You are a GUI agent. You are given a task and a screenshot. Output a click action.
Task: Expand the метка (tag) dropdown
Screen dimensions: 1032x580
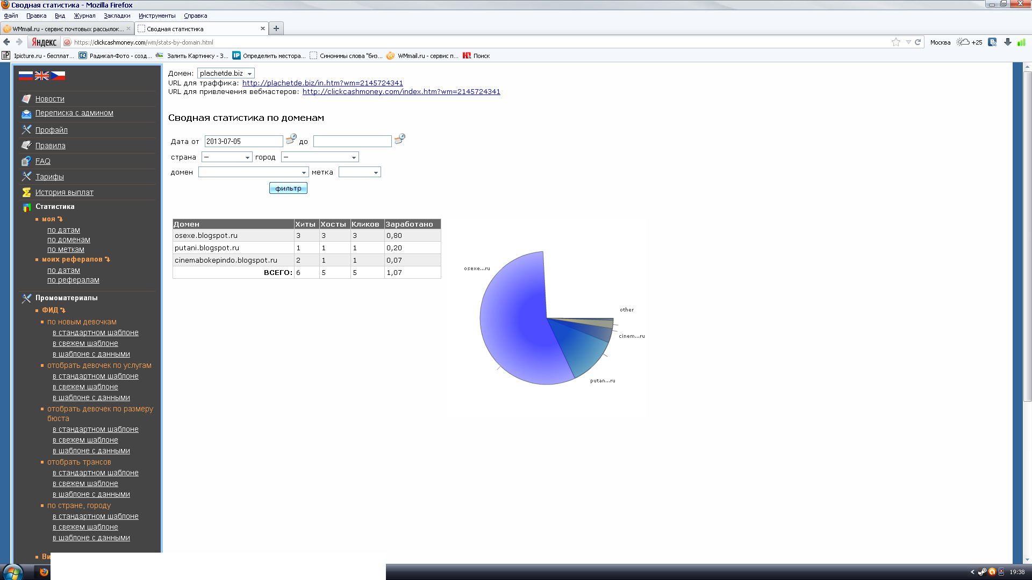(x=360, y=172)
